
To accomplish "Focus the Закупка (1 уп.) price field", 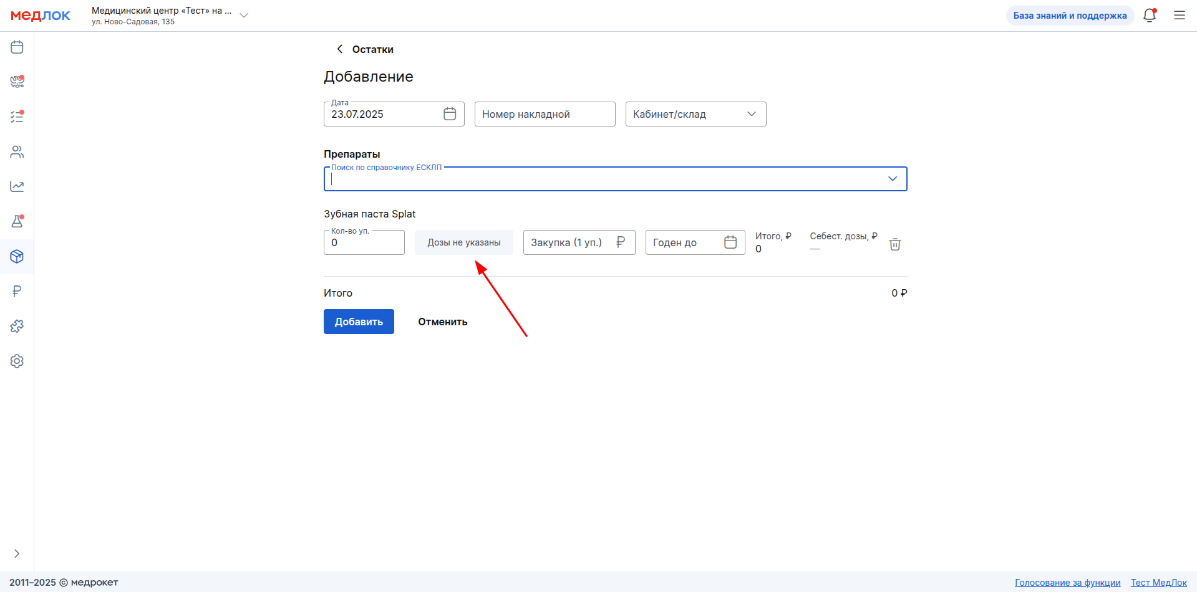I will coord(579,242).
